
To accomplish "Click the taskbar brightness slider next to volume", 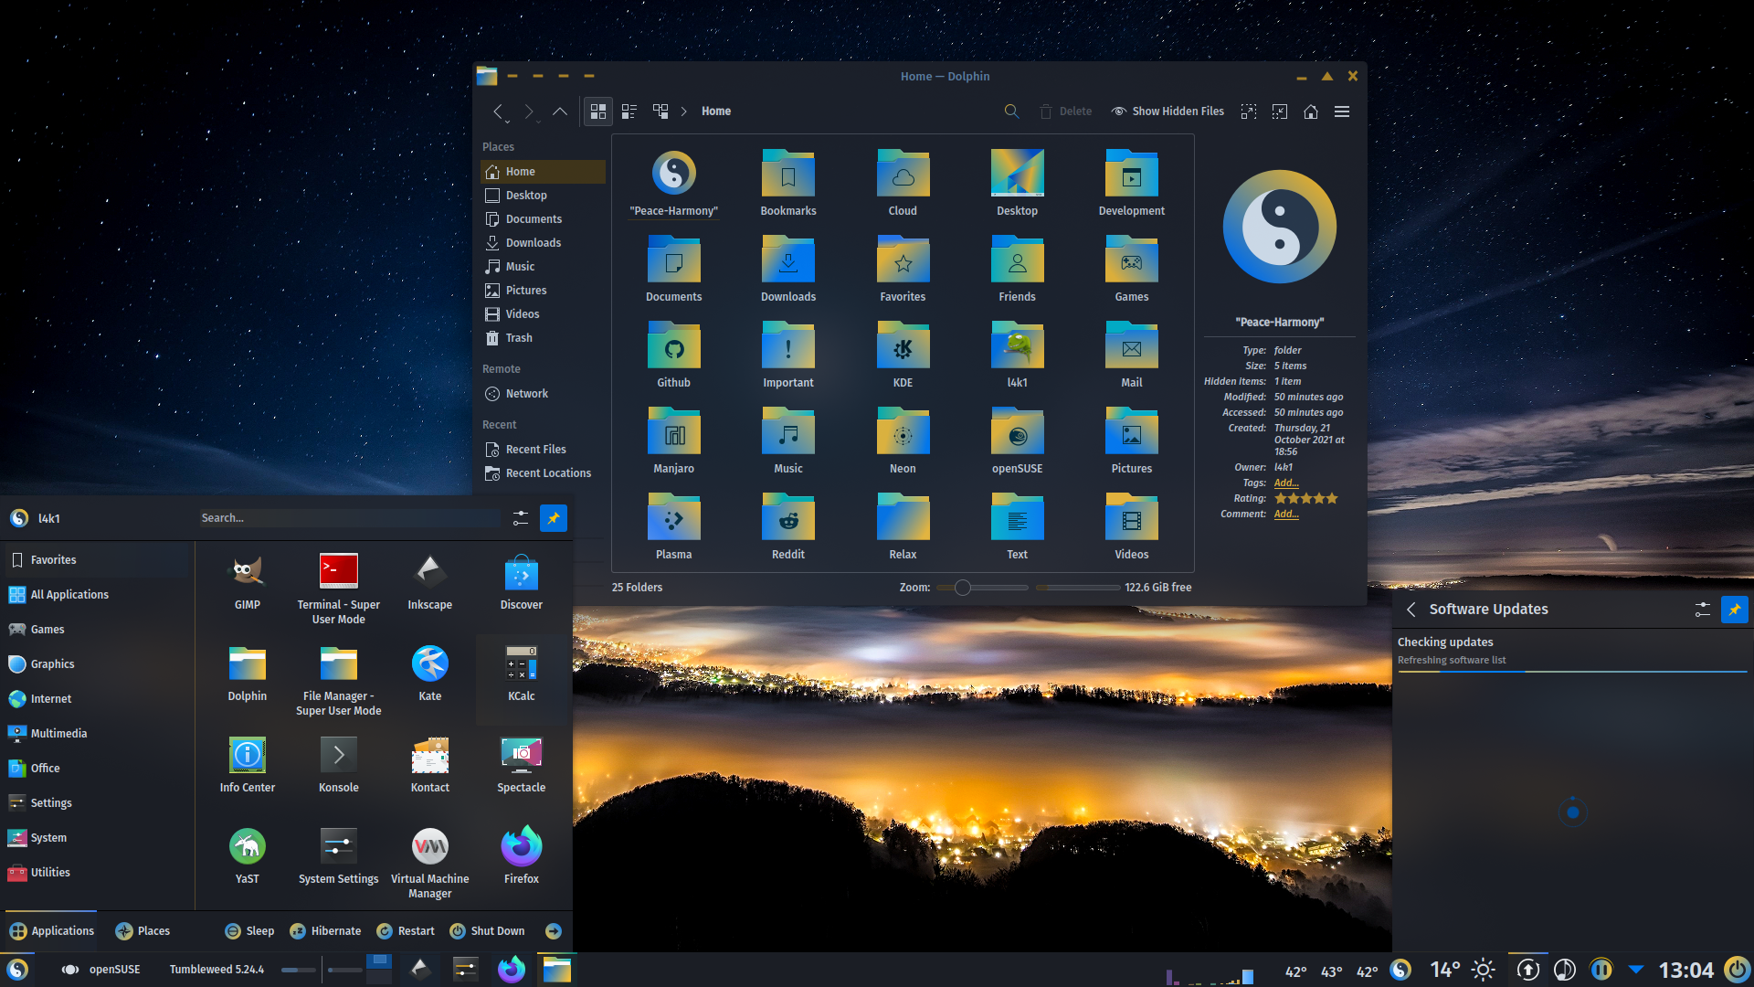I will (x=344, y=970).
